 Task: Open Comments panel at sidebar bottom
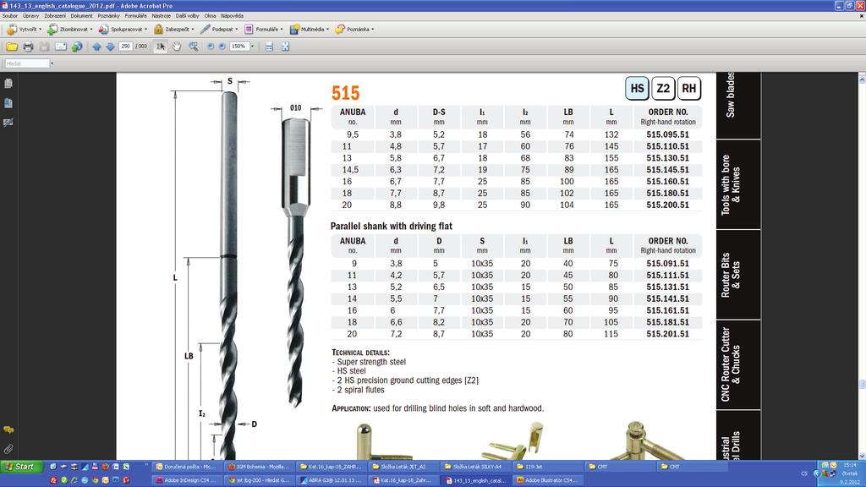(x=8, y=430)
